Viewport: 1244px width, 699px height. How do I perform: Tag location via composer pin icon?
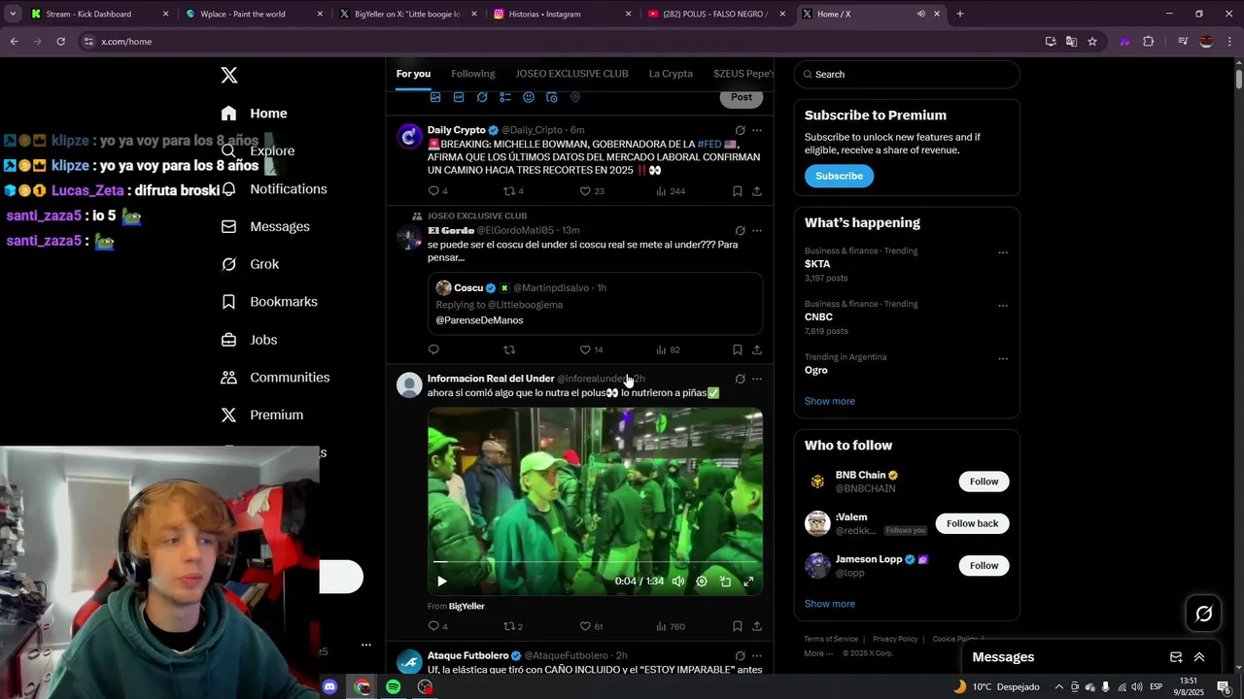(x=575, y=97)
